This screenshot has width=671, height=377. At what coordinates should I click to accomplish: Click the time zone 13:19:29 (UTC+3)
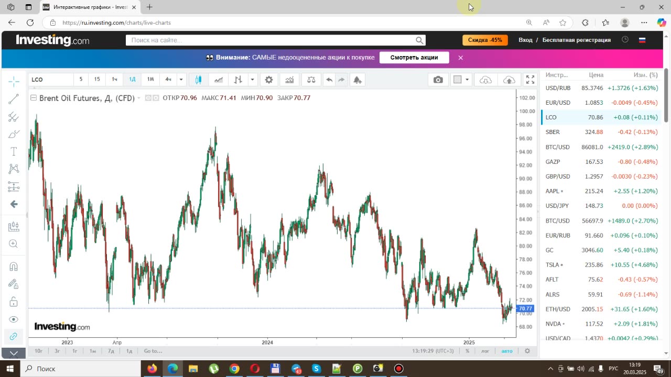coord(433,351)
